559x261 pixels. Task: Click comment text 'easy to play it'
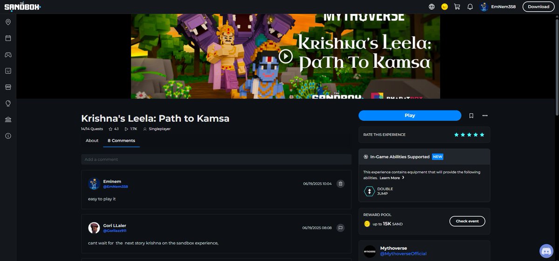point(102,199)
